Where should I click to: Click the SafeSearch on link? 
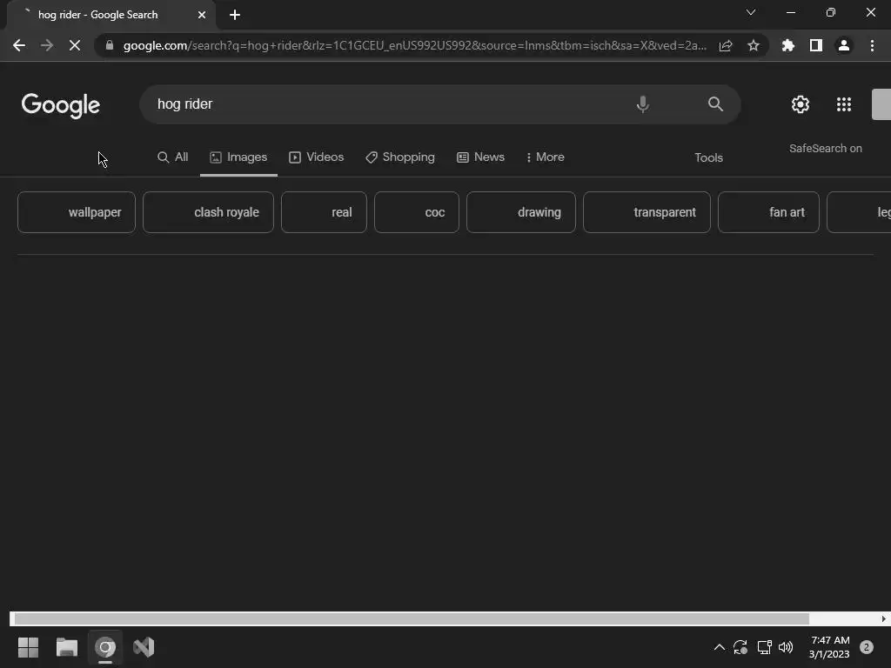pyautogui.click(x=825, y=148)
